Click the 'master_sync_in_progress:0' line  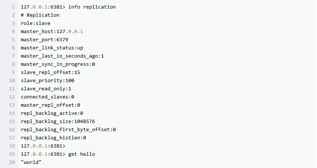click(58, 64)
